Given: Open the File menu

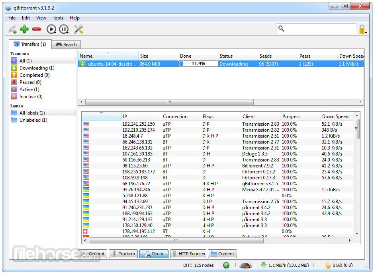Looking at the screenshot, I should [12, 18].
